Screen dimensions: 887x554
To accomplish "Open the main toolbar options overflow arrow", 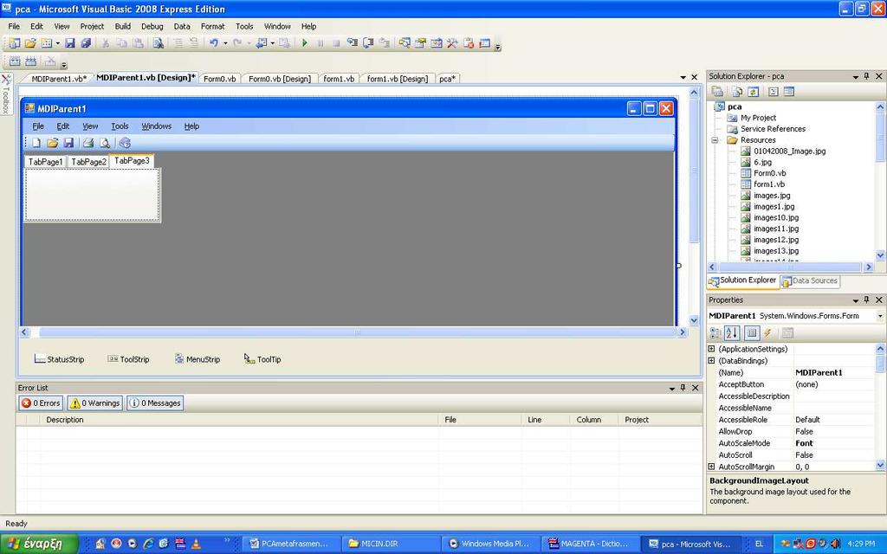I will point(498,47).
